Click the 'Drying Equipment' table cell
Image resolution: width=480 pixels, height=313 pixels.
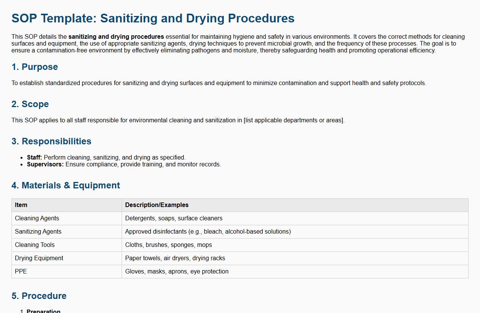click(x=39, y=258)
